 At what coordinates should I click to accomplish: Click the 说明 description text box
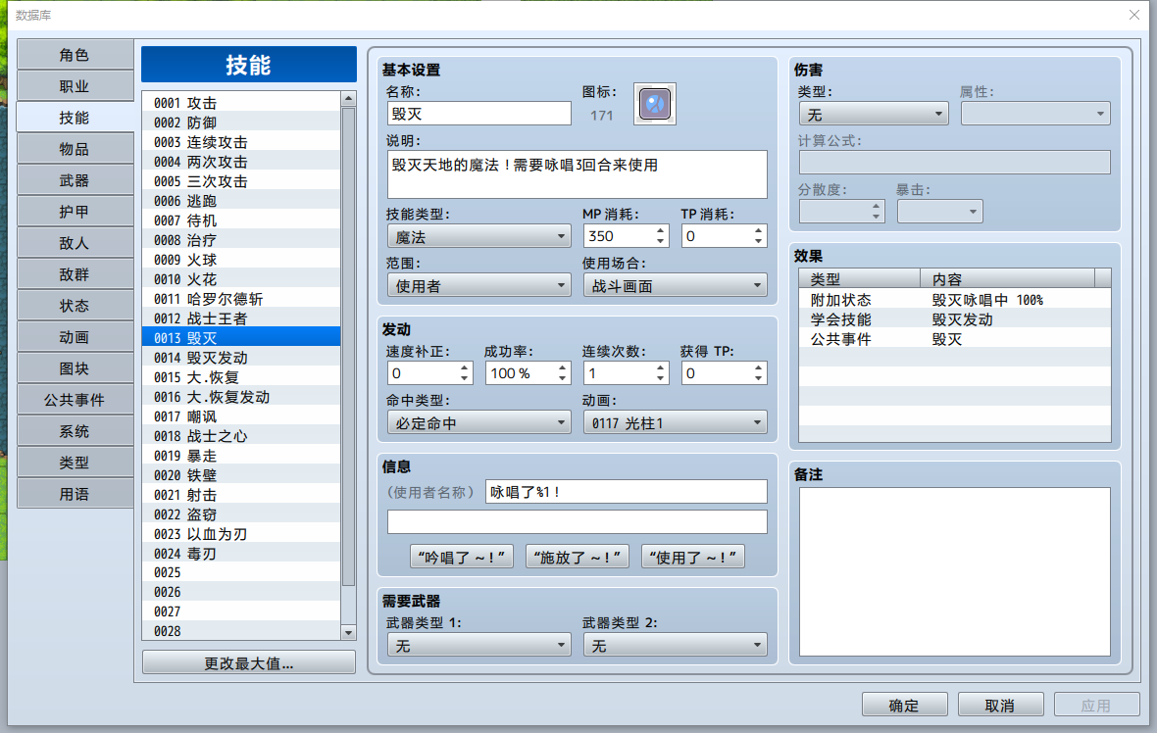577,174
